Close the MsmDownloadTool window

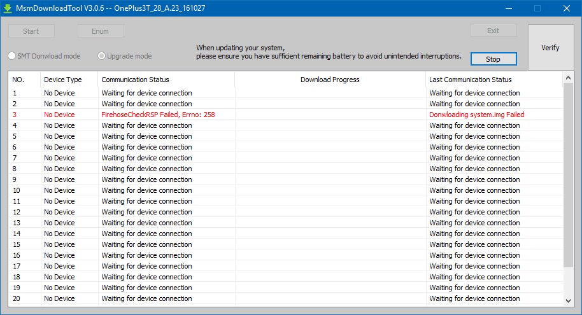pos(567,8)
